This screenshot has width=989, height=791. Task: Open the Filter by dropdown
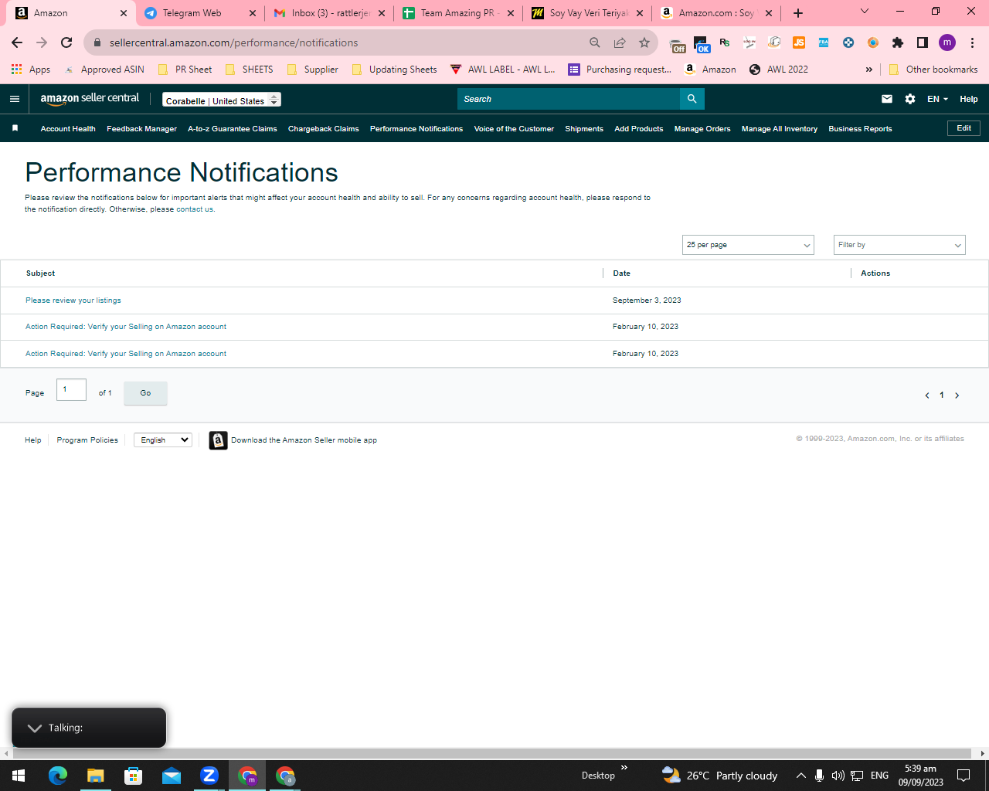click(899, 245)
